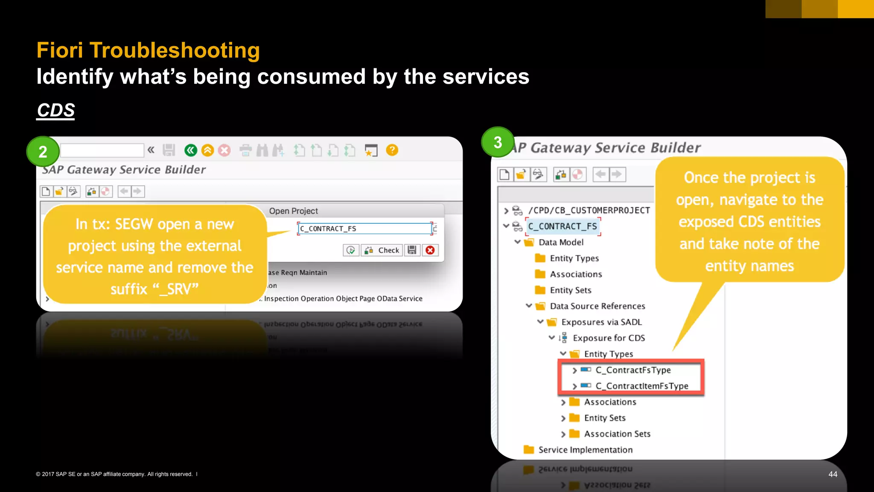The width and height of the screenshot is (874, 492).
Task: Collapse the Exposures via SADL folder
Action: point(540,322)
